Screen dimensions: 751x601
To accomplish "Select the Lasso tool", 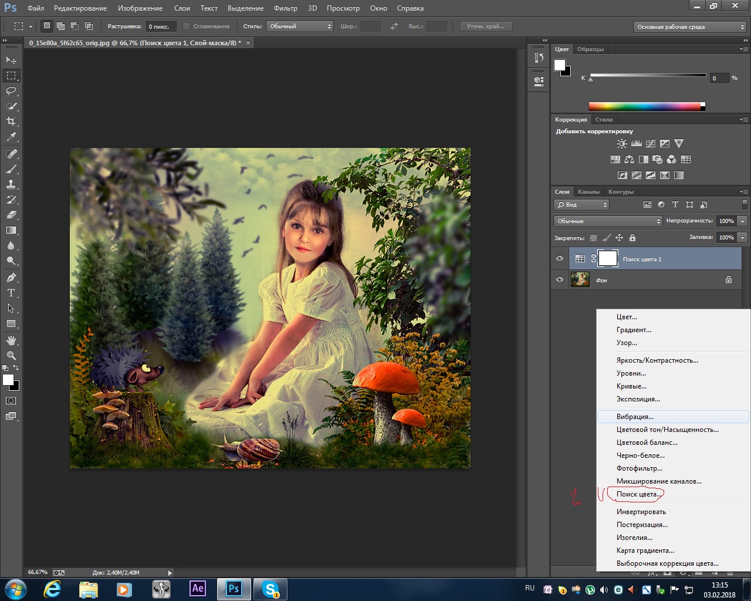I will tap(11, 91).
